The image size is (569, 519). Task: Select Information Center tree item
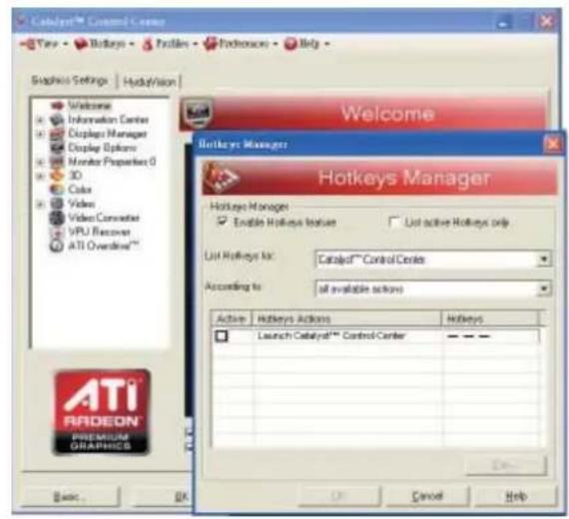click(x=108, y=120)
